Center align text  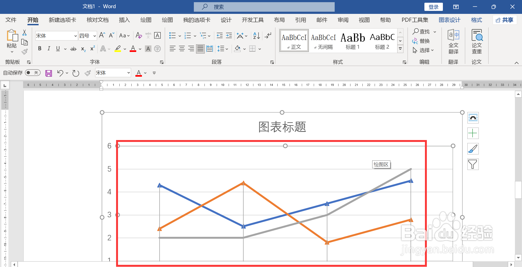click(182, 49)
